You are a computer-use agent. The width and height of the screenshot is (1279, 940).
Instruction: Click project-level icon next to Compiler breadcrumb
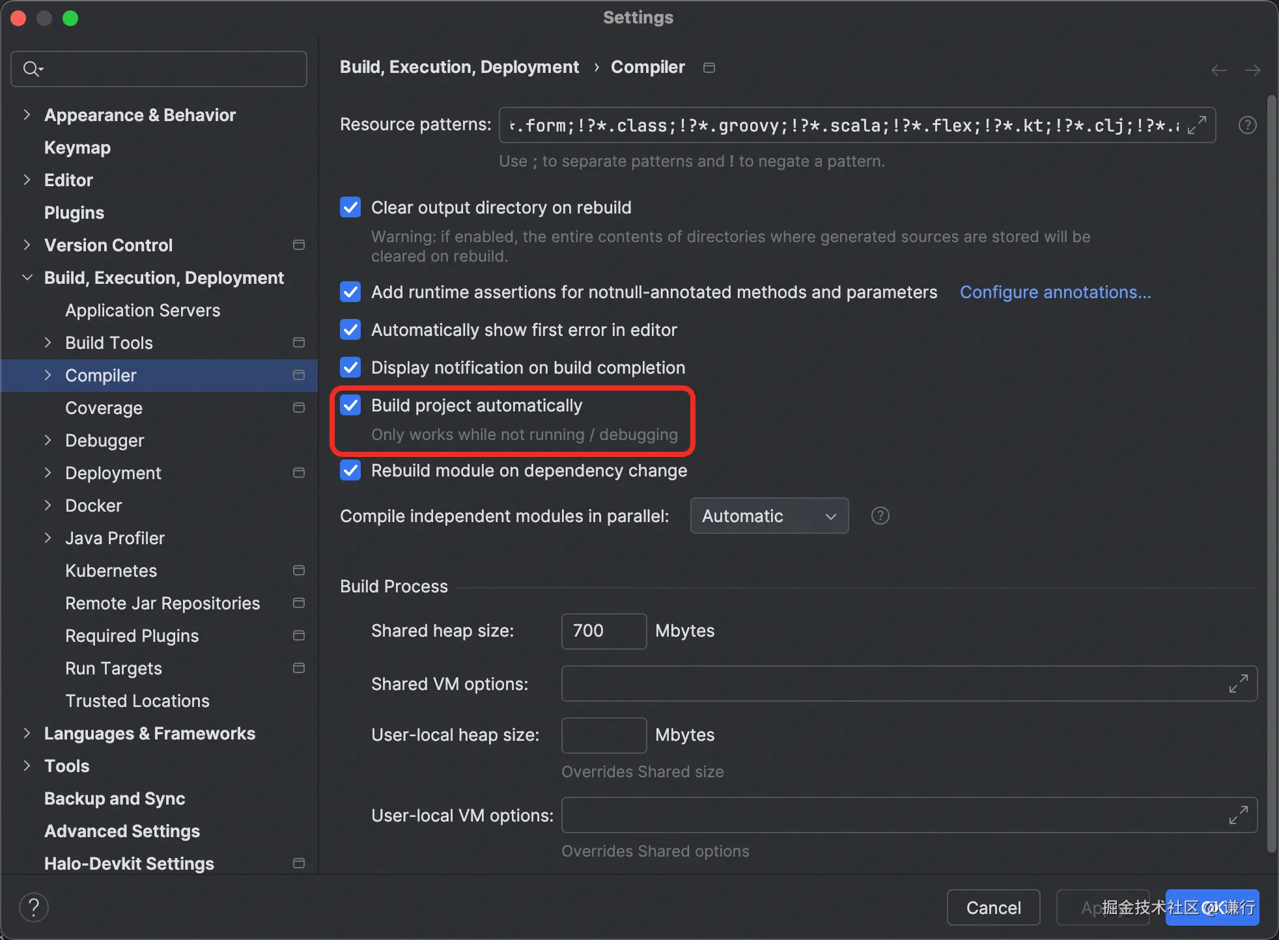[709, 68]
